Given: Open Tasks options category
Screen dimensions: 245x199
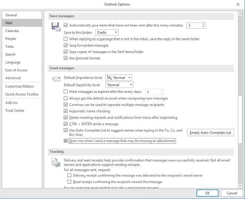Looking at the screenshot, I should point(22,47).
